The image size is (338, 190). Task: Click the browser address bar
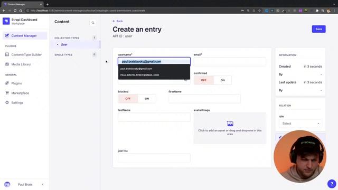134,11
